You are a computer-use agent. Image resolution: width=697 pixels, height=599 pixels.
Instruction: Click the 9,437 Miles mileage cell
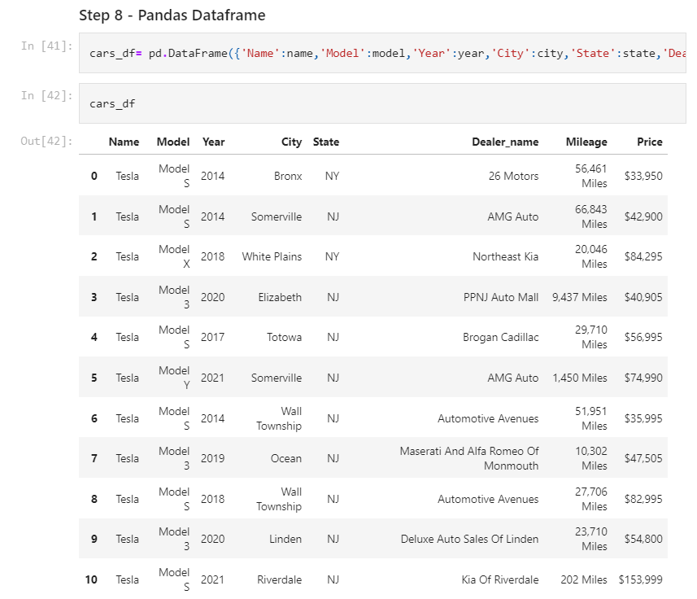(x=580, y=297)
